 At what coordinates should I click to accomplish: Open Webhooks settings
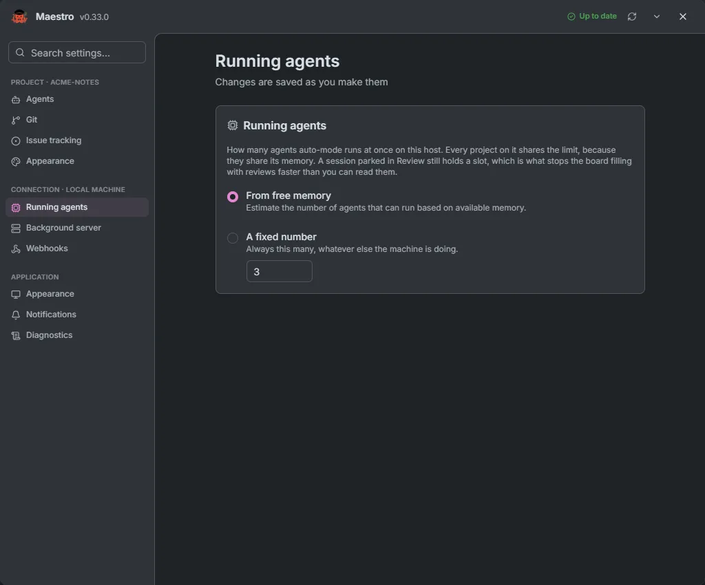(77, 248)
